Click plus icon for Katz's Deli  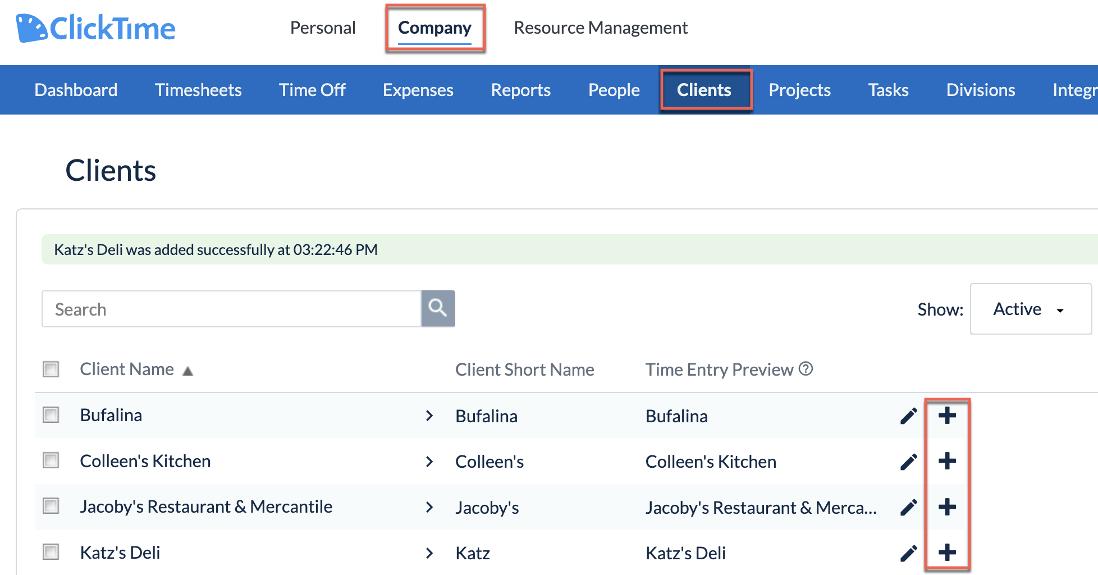tap(947, 553)
